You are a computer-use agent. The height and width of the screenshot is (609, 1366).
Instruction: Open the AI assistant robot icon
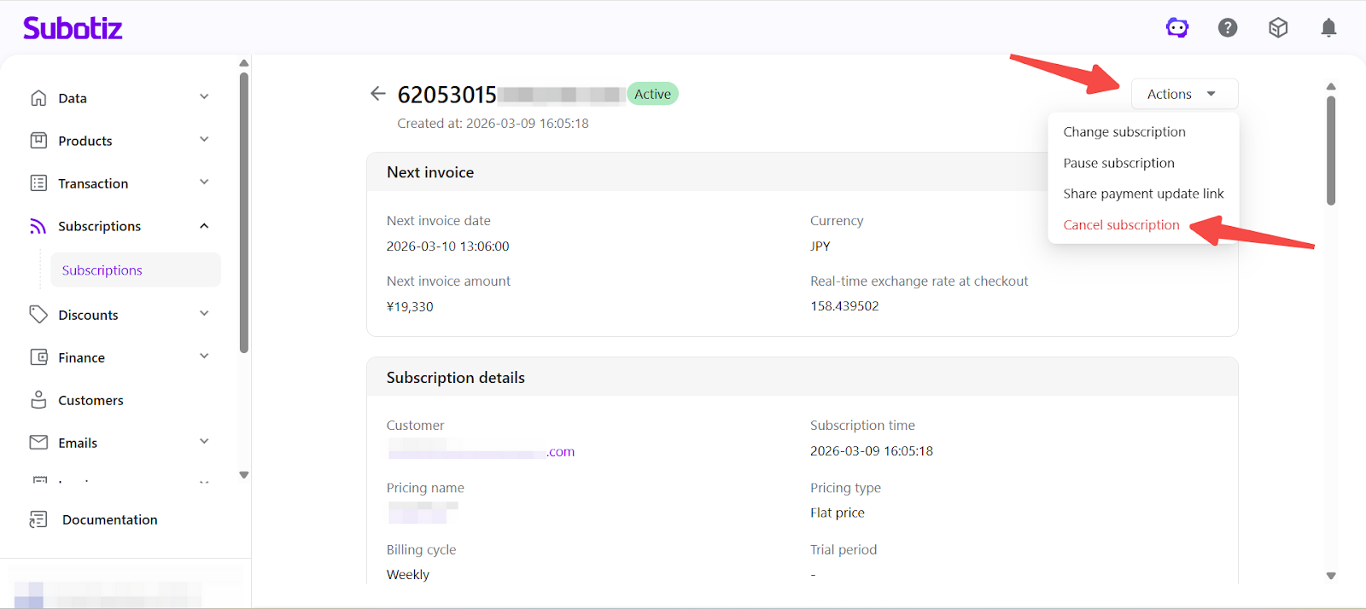(1177, 28)
